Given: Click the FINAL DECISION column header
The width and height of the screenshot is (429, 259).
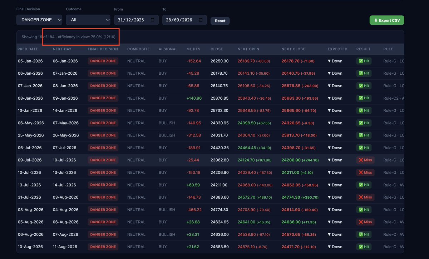Looking at the screenshot, I should pos(103,49).
